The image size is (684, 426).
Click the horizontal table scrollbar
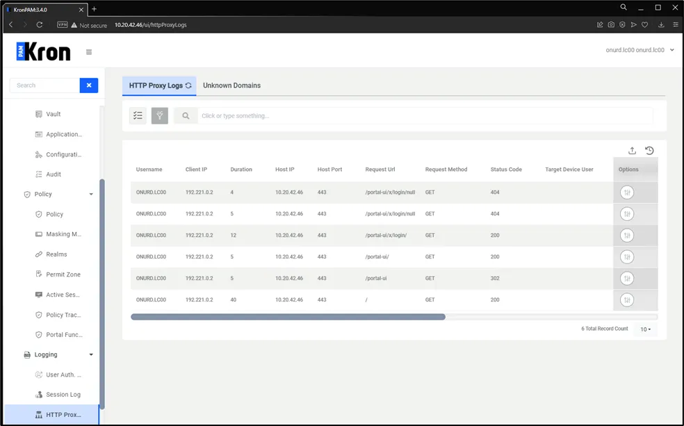pos(288,317)
